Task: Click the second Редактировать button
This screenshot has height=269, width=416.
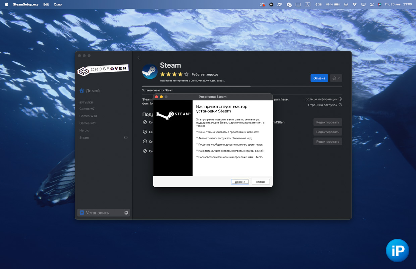Action: pos(328,132)
